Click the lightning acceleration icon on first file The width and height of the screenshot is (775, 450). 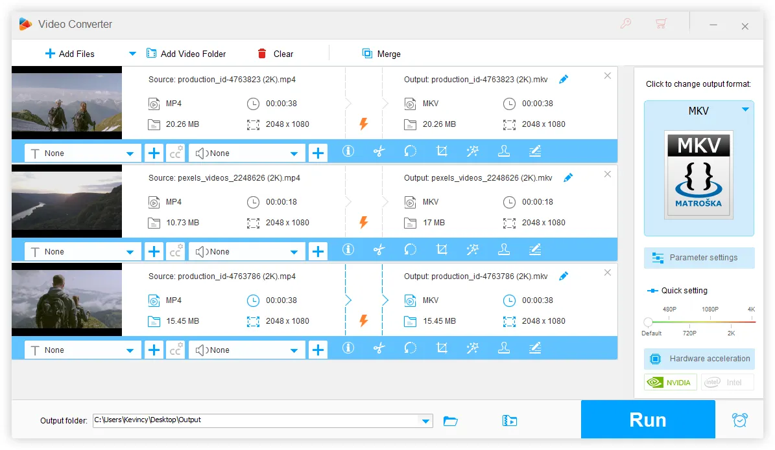364,123
